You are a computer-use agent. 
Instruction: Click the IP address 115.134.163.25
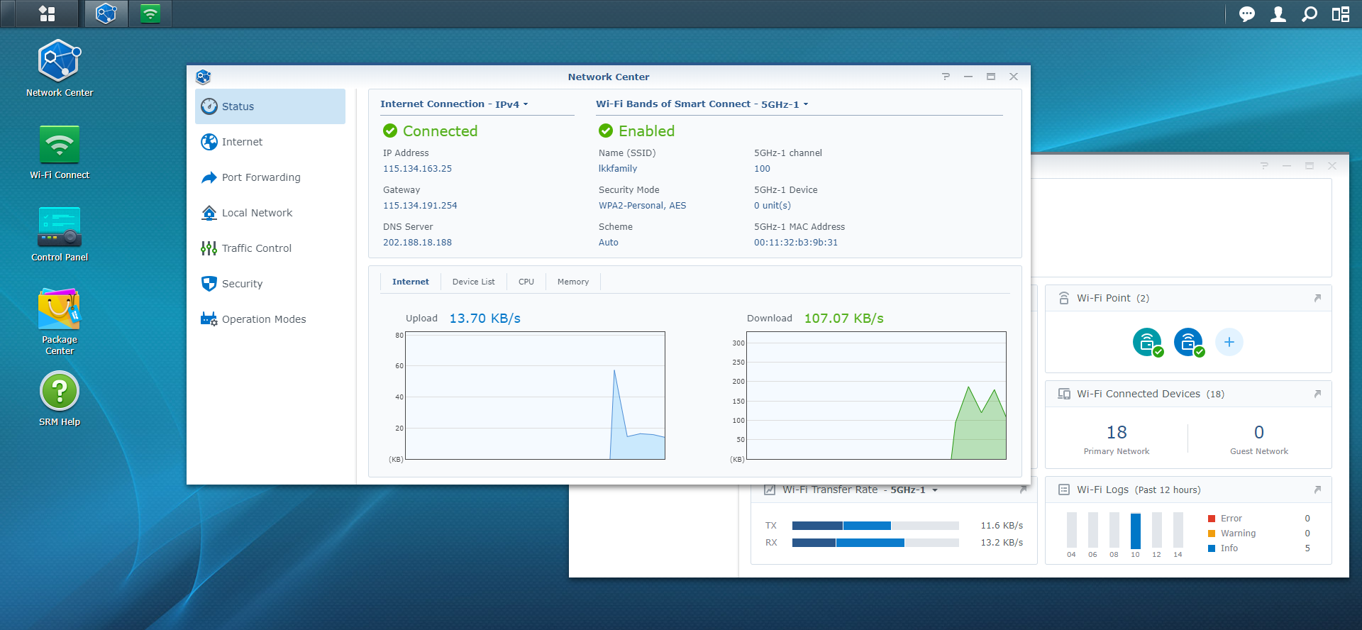coord(417,169)
